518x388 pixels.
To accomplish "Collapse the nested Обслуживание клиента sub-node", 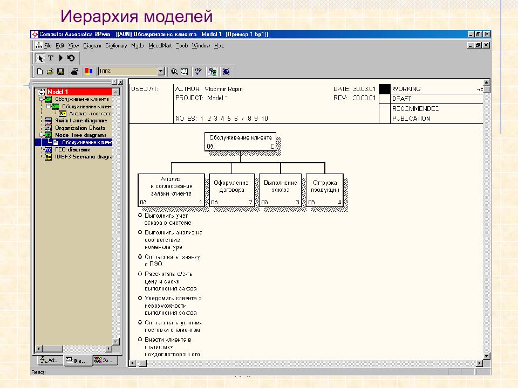I will click(x=48, y=106).
